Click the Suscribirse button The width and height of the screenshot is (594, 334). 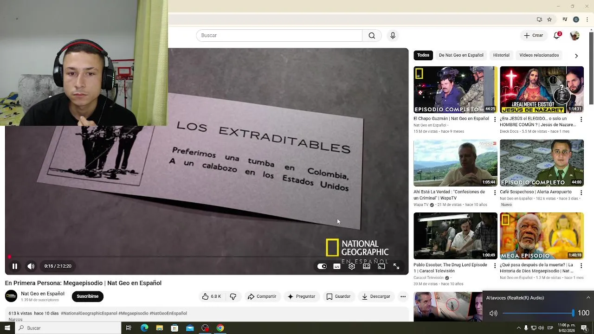(87, 296)
